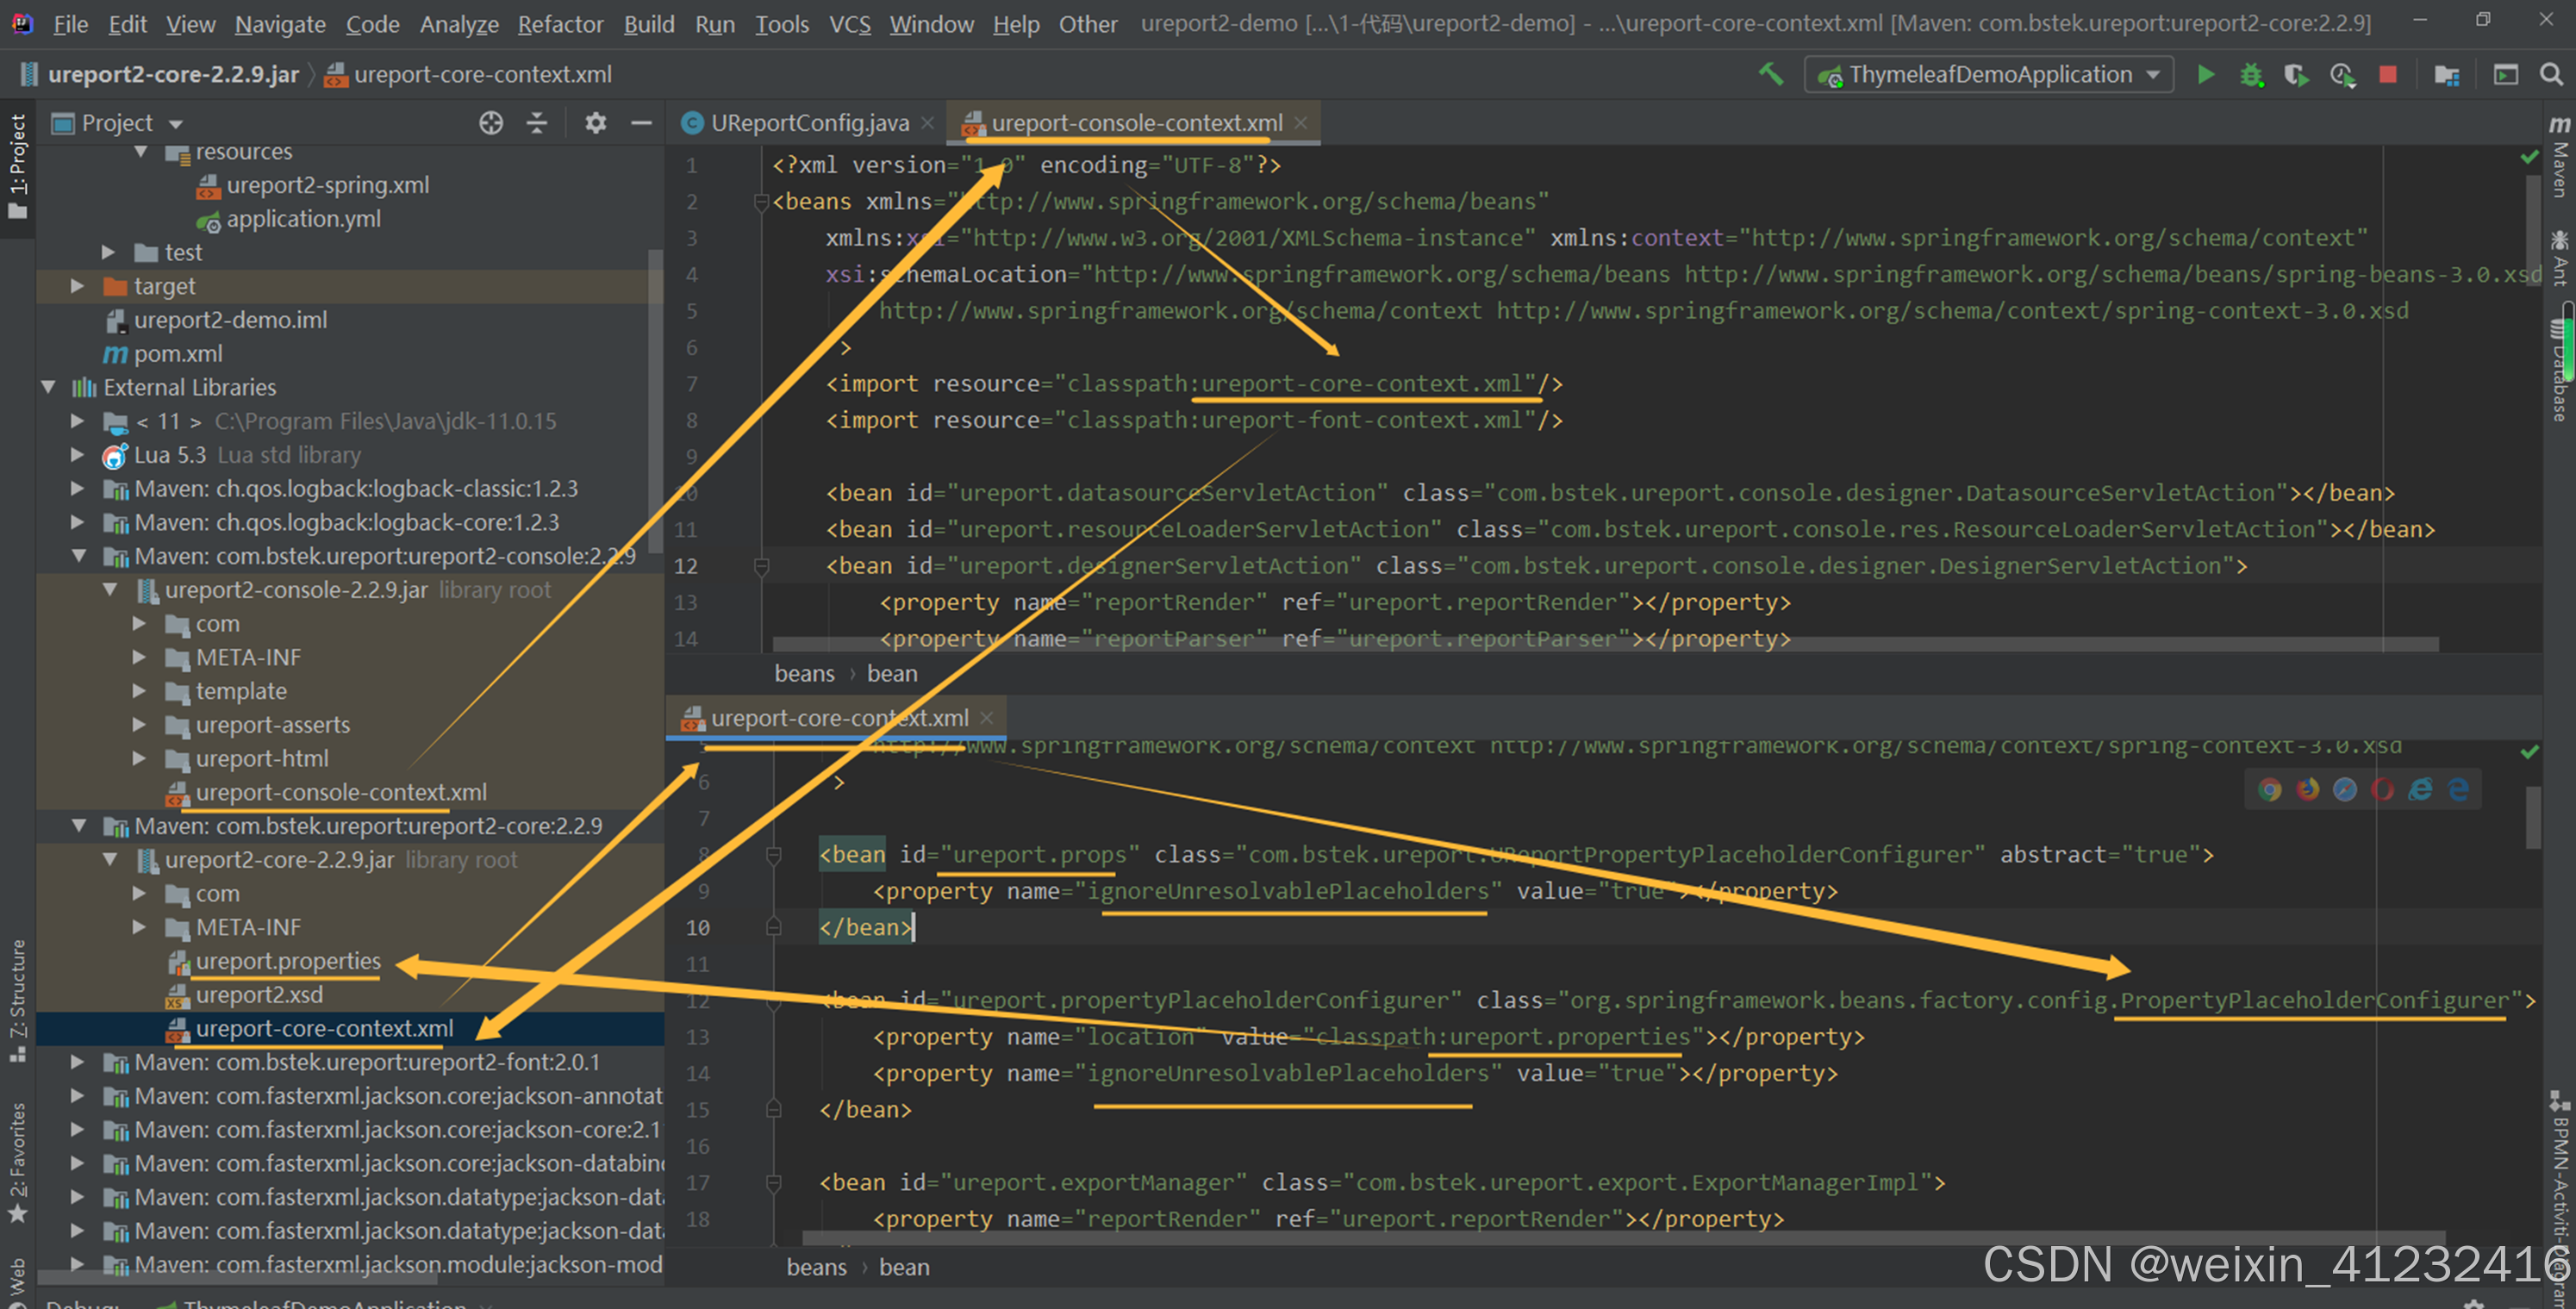The height and width of the screenshot is (1309, 2576).
Task: Click beans breadcrumb in bottom editor
Action: pos(816,1267)
